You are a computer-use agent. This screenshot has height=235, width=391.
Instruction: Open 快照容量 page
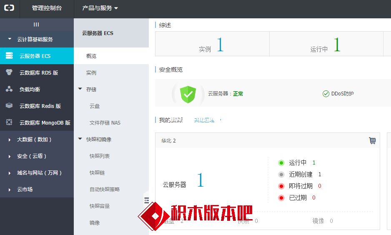[100, 206]
